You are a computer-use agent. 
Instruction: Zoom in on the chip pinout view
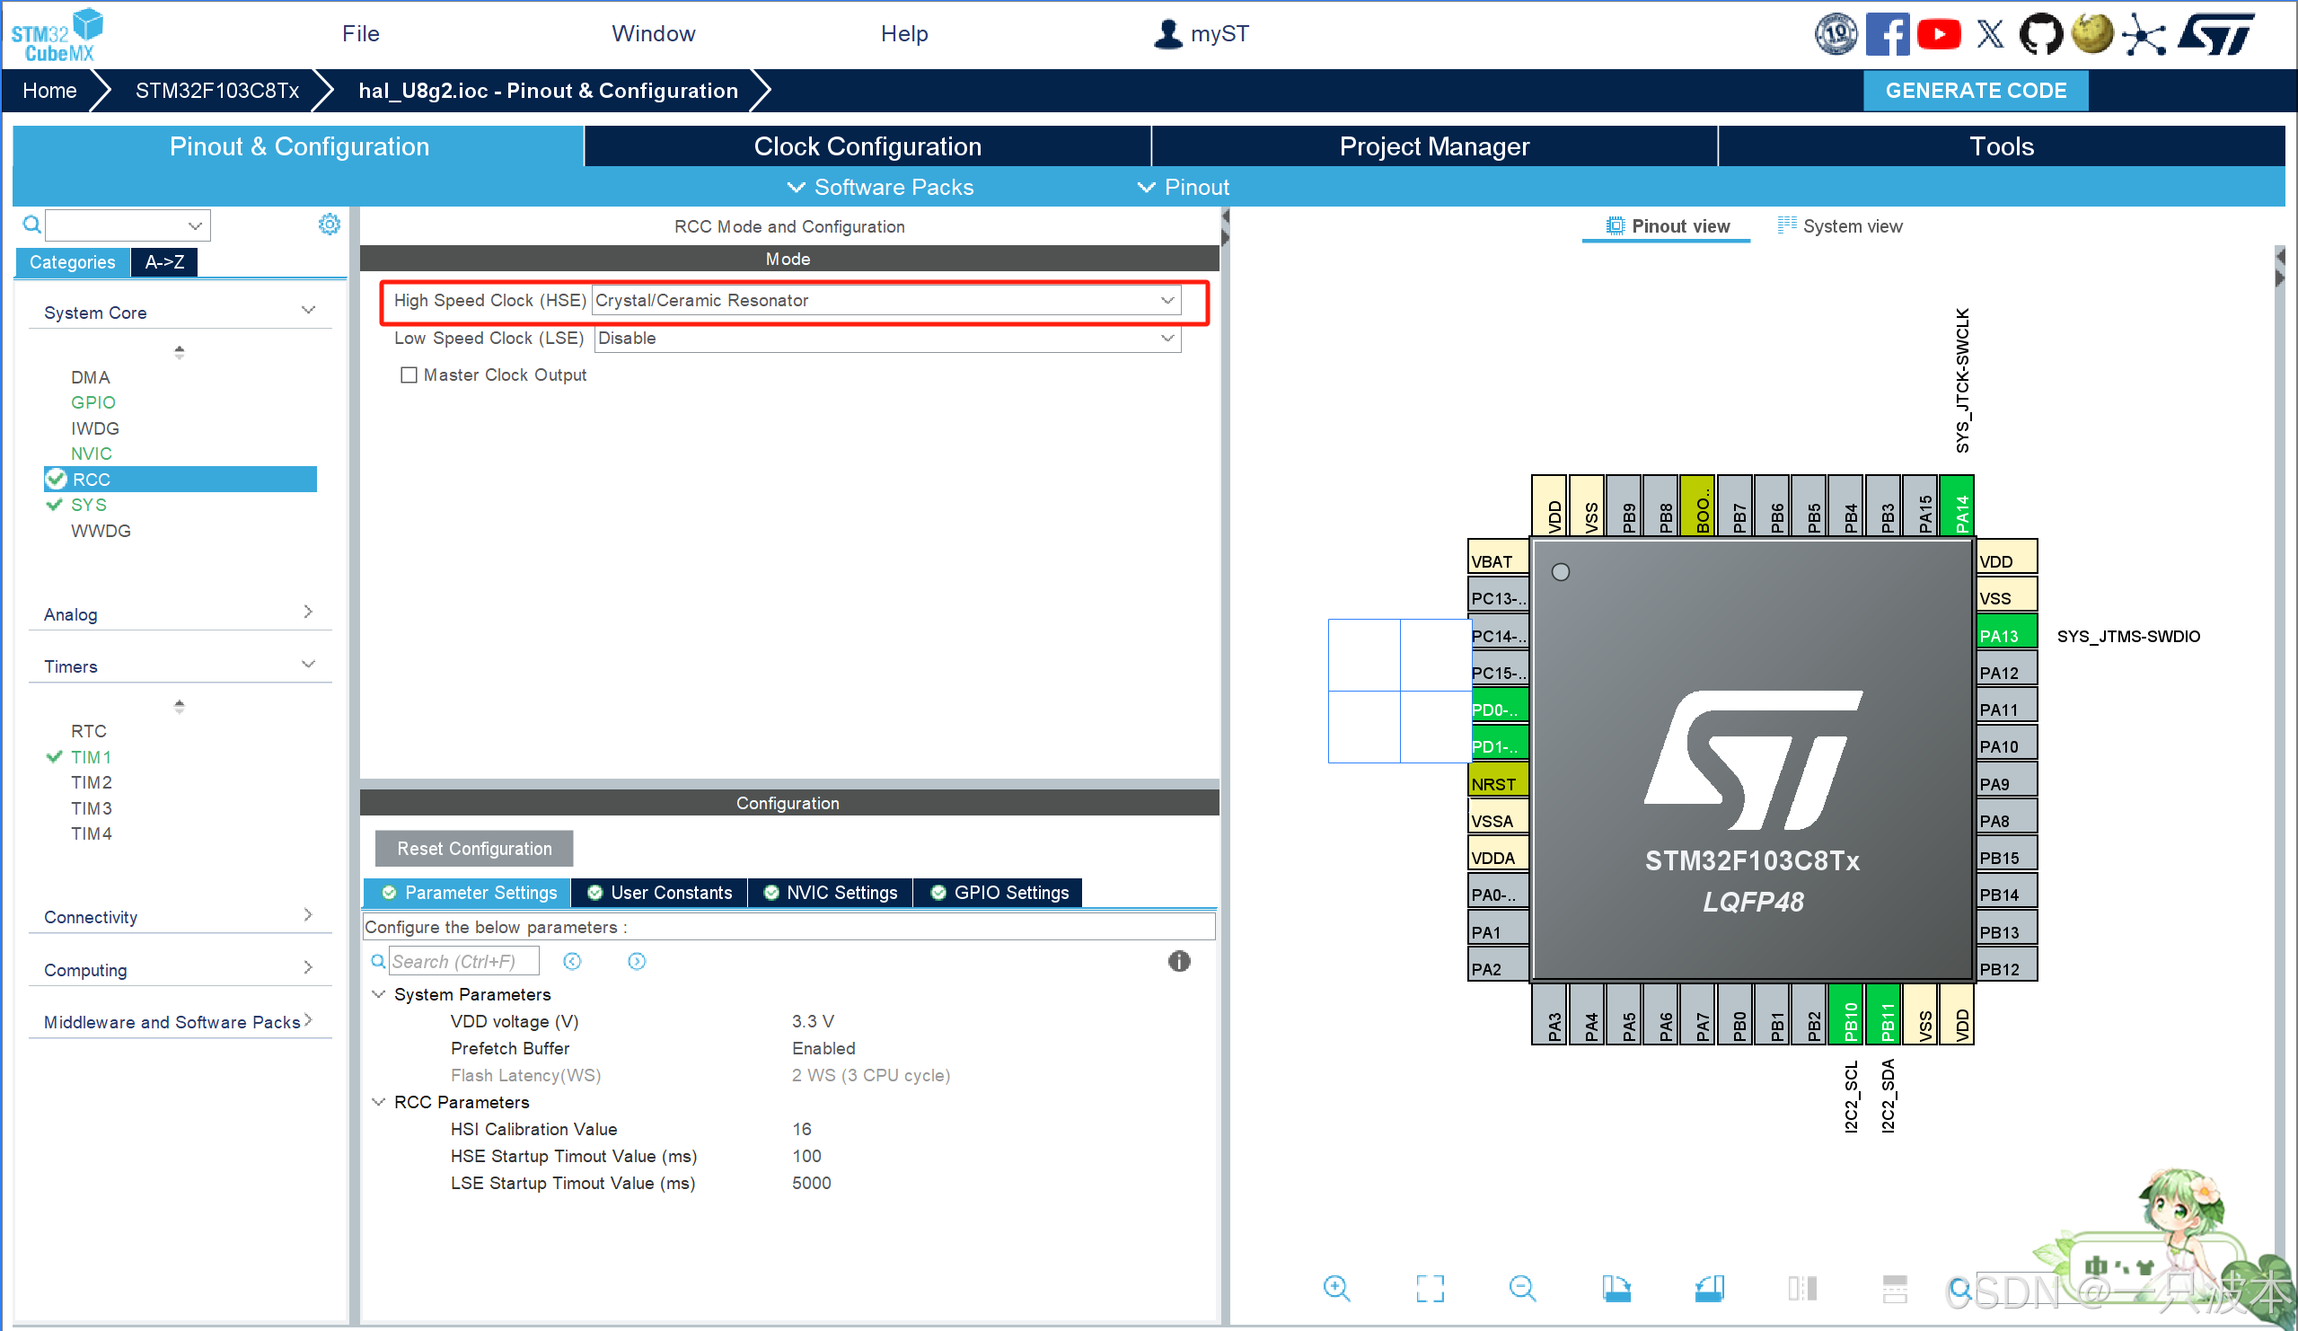(x=1336, y=1287)
